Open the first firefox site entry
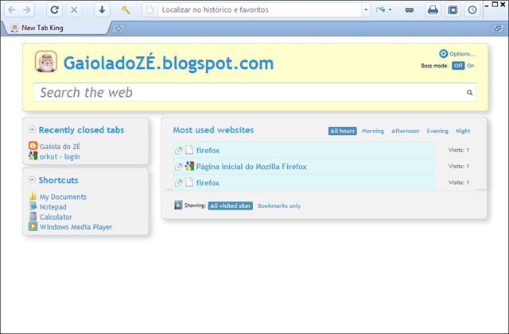 tap(208, 150)
